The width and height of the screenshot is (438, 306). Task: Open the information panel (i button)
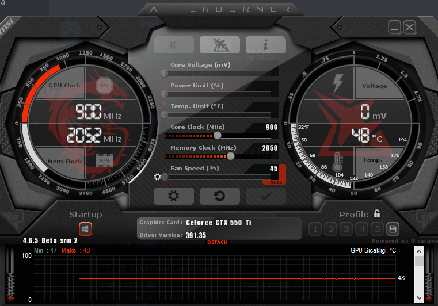click(x=265, y=45)
